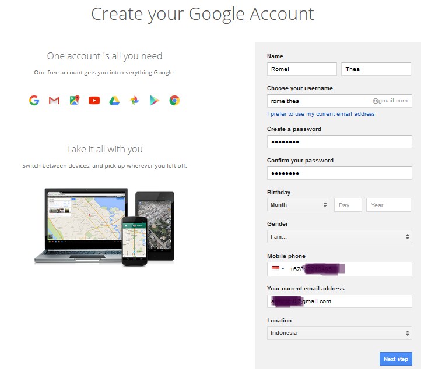
Task: Click the Confirm your password field
Action: pyautogui.click(x=339, y=173)
